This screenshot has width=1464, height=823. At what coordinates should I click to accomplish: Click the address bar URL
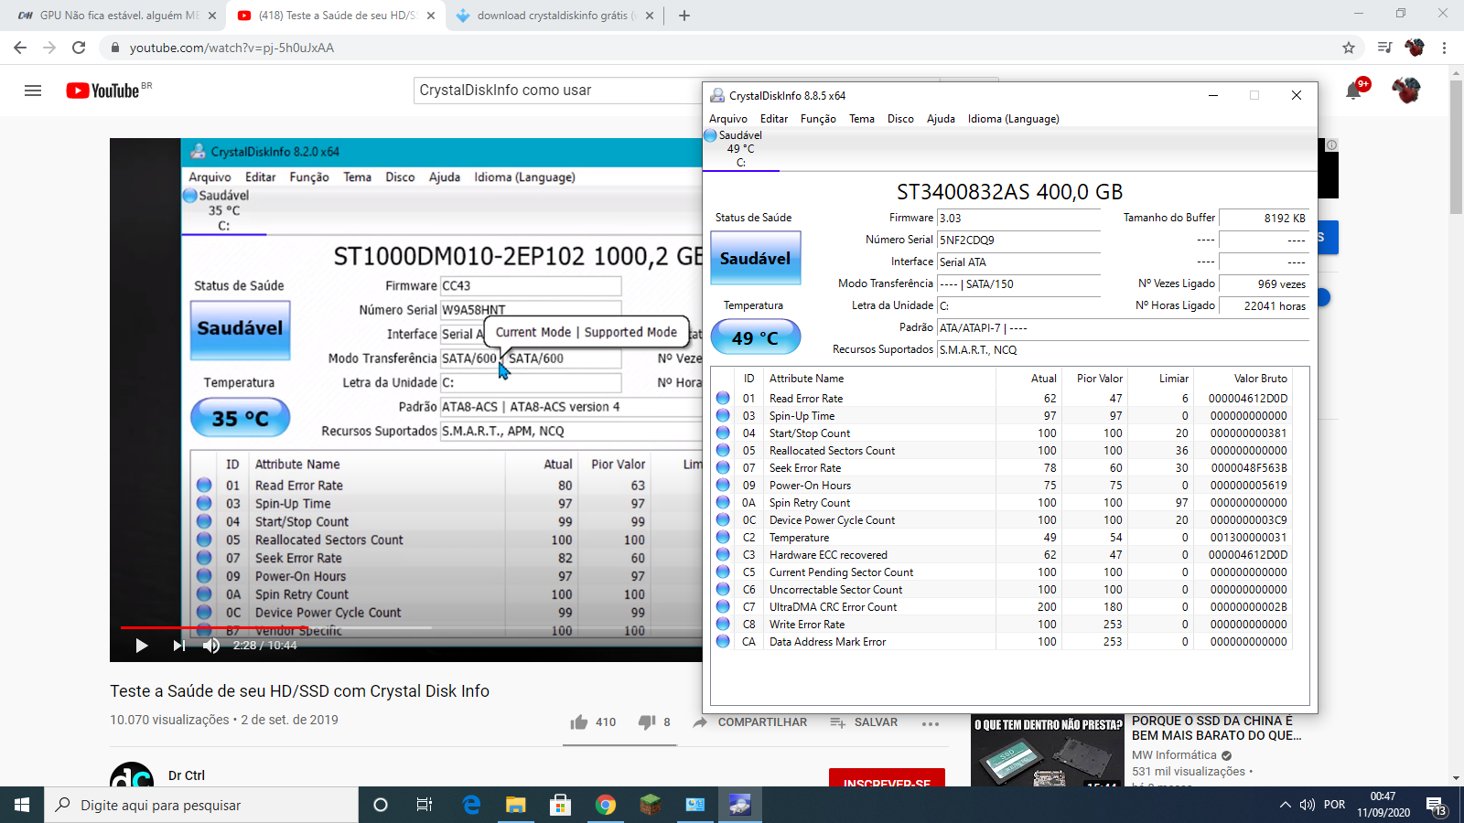[231, 48]
